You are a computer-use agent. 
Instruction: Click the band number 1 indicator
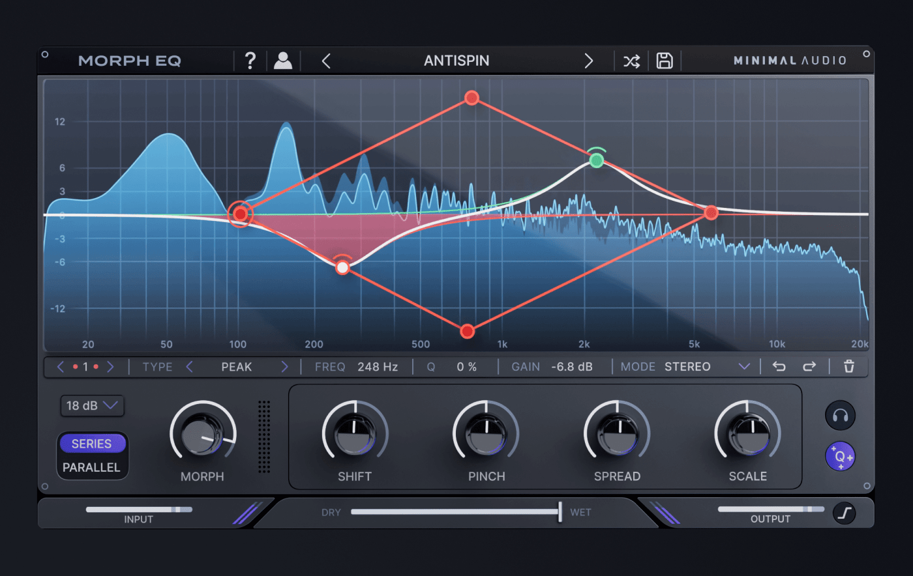point(85,367)
